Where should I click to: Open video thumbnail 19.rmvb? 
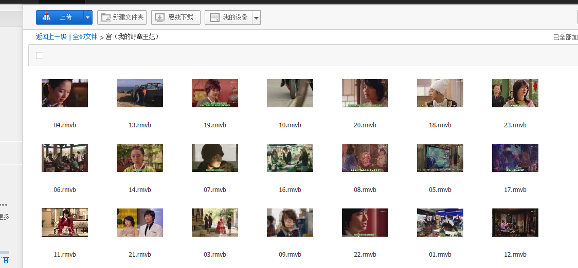coord(215,93)
